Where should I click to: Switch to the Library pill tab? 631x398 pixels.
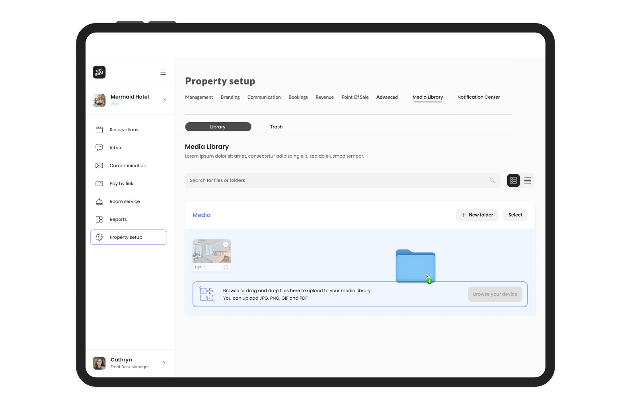click(218, 127)
